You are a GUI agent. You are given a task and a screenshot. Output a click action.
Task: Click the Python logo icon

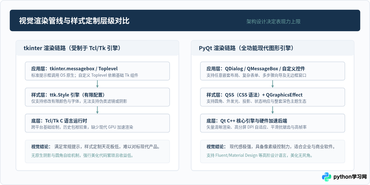327,177
